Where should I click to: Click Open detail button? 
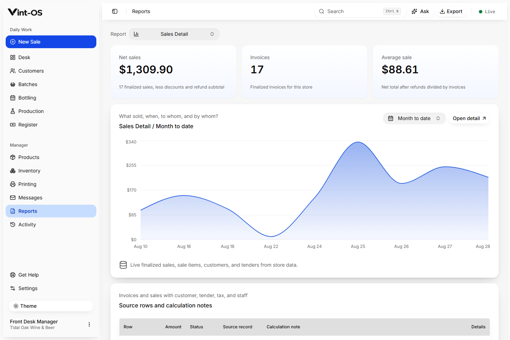tap(469, 118)
